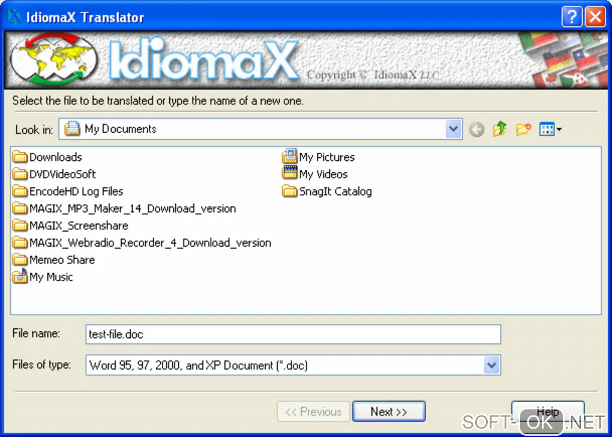Select the My Pictures entry
The width and height of the screenshot is (612, 437).
tap(326, 157)
